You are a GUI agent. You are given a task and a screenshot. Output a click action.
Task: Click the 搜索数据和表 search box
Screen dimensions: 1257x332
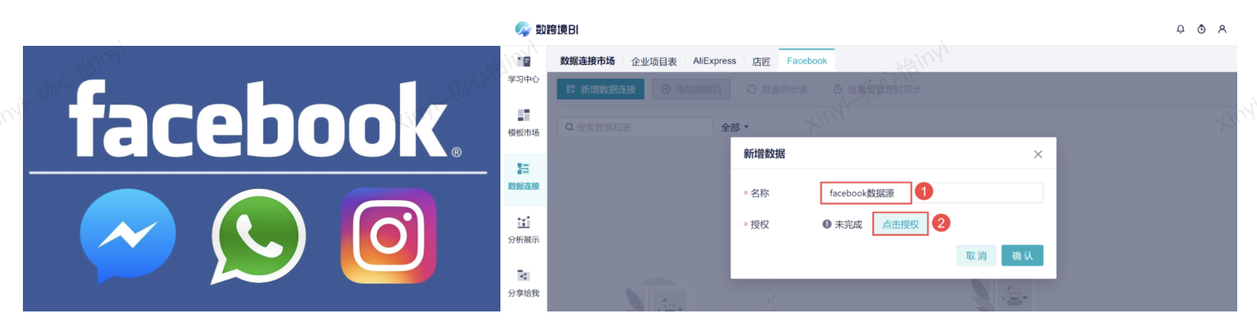(x=636, y=127)
